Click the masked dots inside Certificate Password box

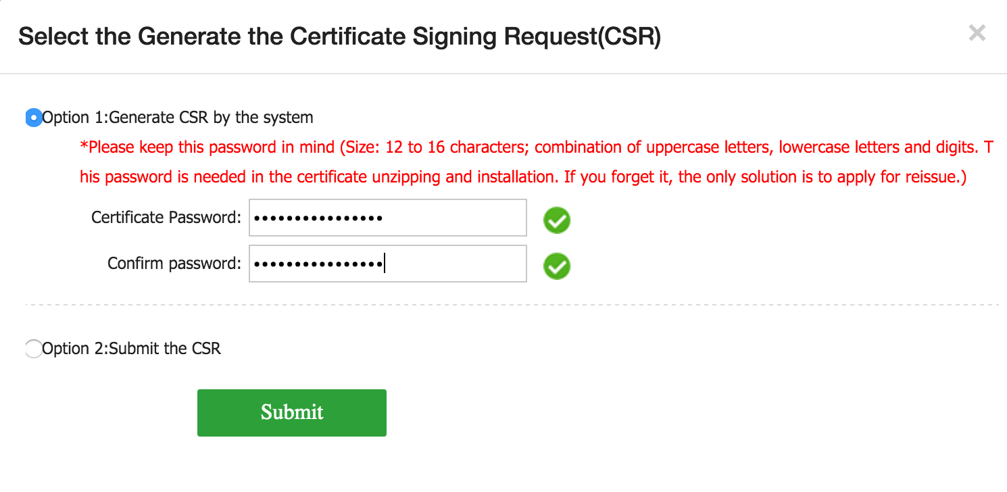click(x=318, y=218)
